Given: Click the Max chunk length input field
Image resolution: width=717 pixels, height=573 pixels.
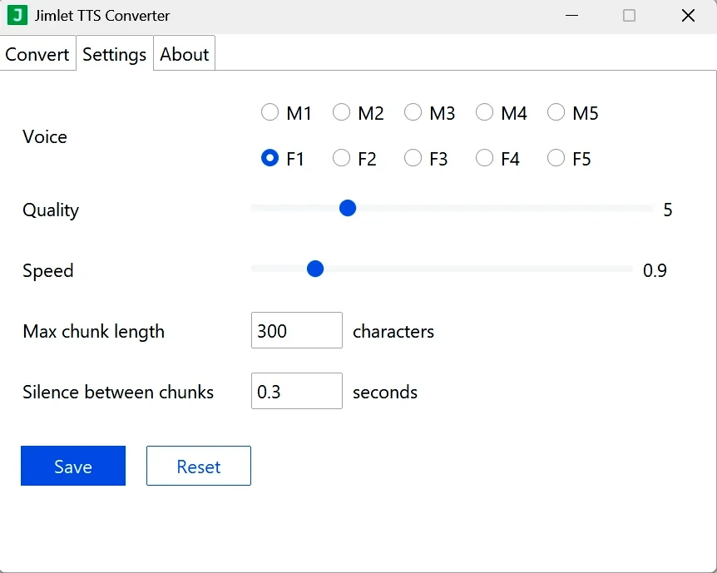Looking at the screenshot, I should pos(296,330).
